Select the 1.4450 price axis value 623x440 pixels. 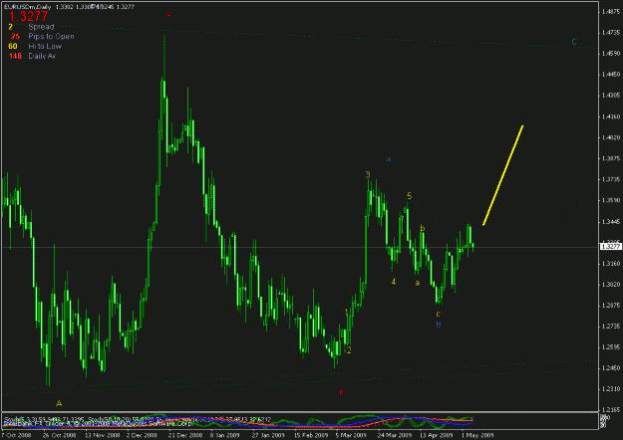coord(611,75)
